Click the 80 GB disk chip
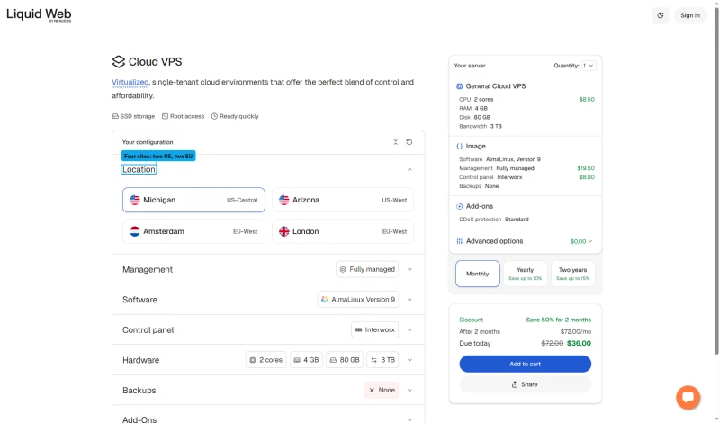Viewport: 720px width, 423px height. point(345,360)
